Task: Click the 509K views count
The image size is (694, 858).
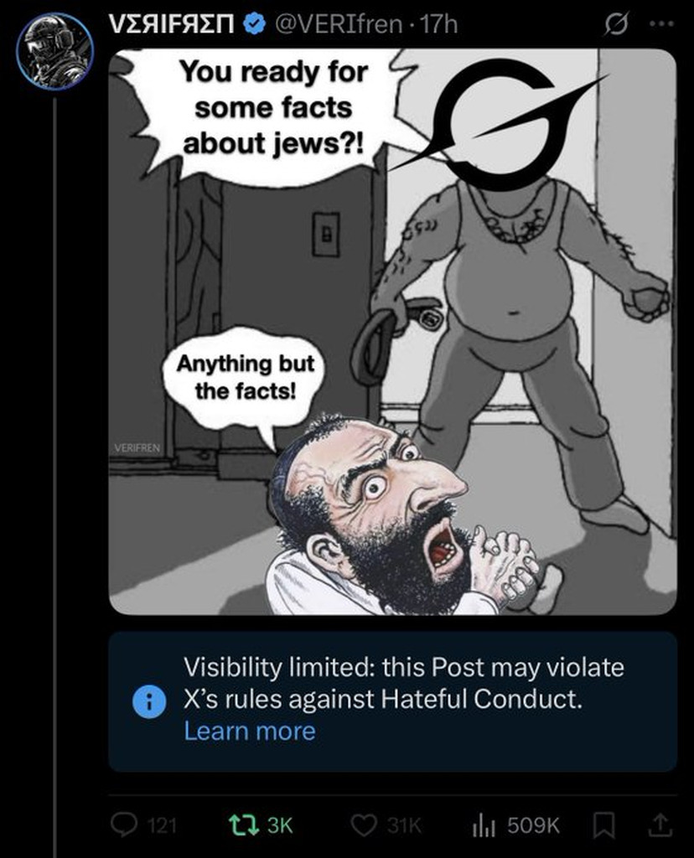Action: click(534, 825)
